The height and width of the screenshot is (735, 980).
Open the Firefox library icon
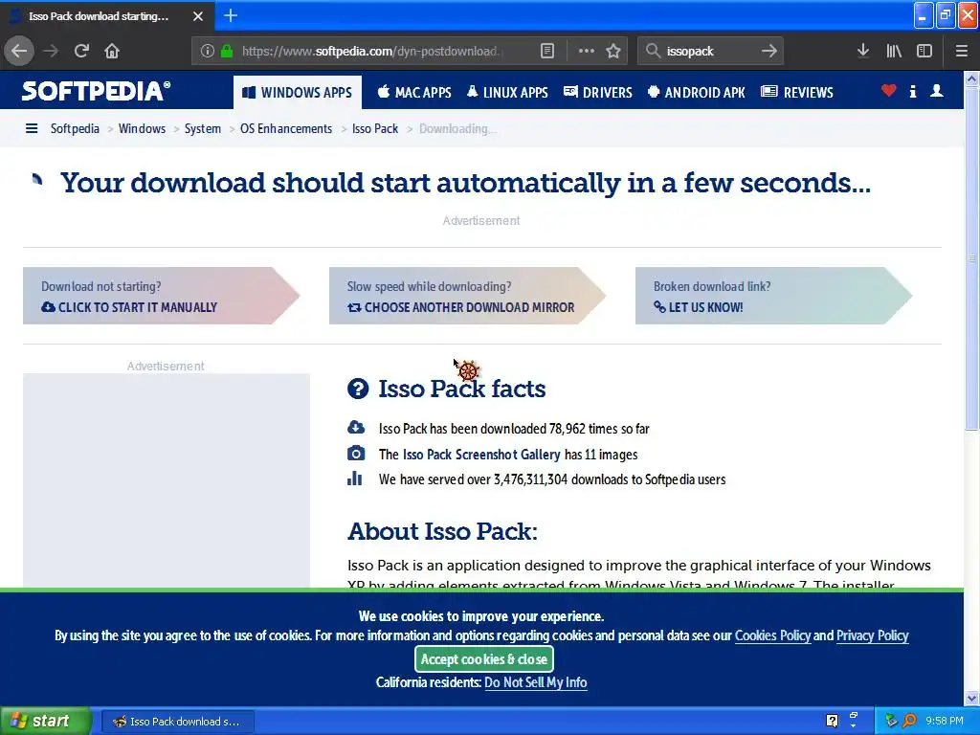click(x=894, y=51)
